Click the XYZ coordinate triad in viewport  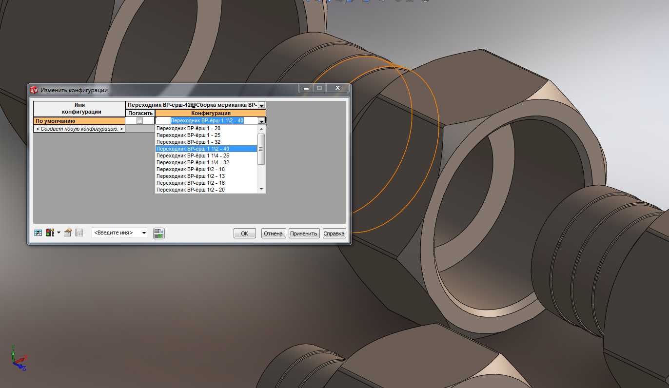coord(19,358)
